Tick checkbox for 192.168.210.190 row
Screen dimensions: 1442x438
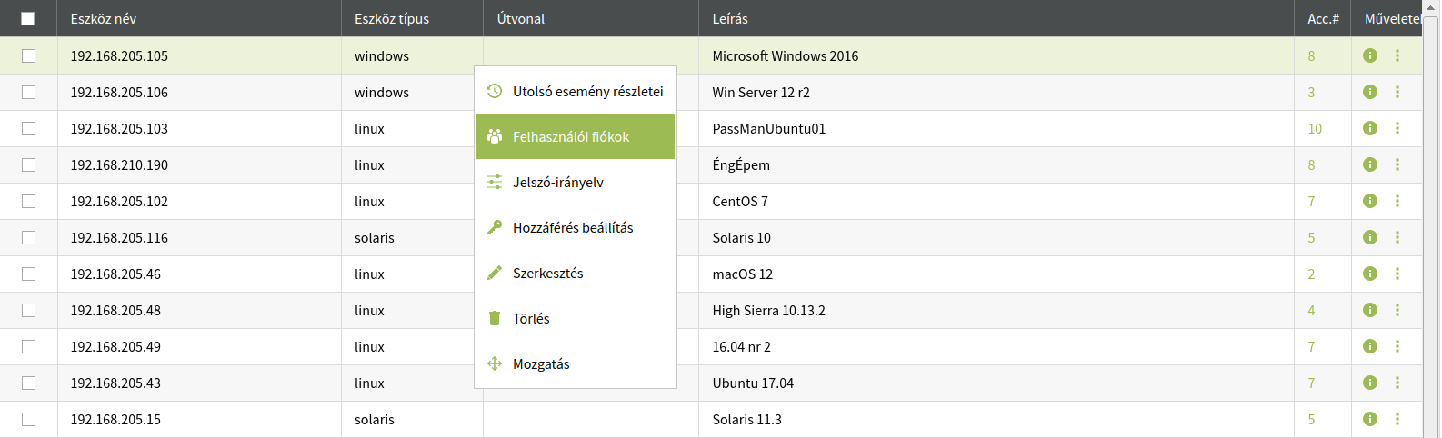coord(28,164)
